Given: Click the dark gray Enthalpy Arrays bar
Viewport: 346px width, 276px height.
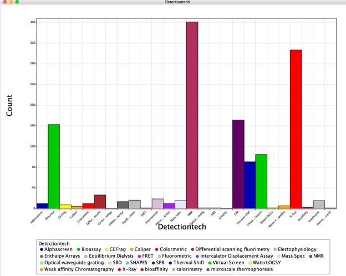Looking at the screenshot, I should 123,205.
